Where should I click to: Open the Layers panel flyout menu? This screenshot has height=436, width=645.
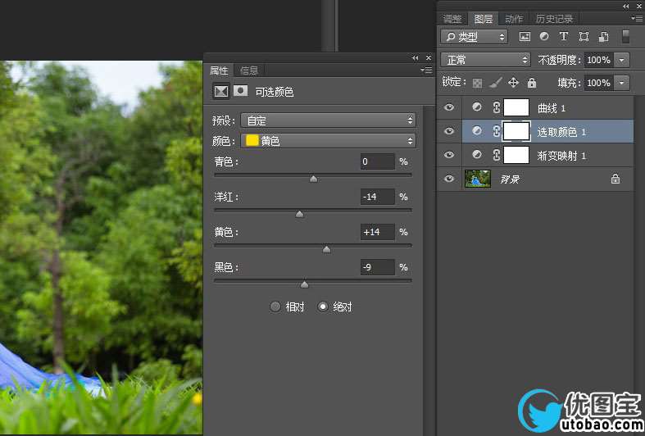click(636, 19)
